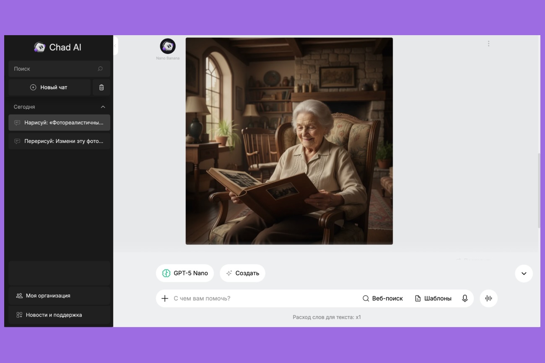Open the three-dot message options menu
This screenshot has height=363, width=545.
[488, 44]
